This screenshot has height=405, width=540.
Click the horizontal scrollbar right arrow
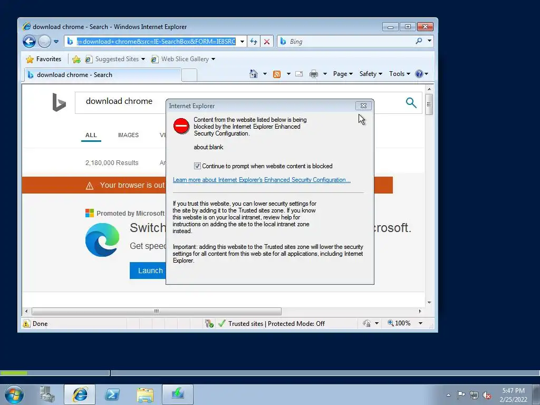[x=420, y=311]
